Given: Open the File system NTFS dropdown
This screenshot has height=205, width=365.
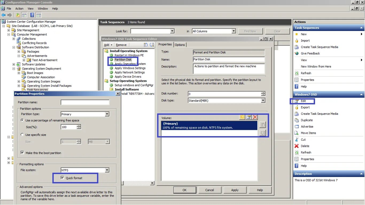Looking at the screenshot, I should click(107, 170).
